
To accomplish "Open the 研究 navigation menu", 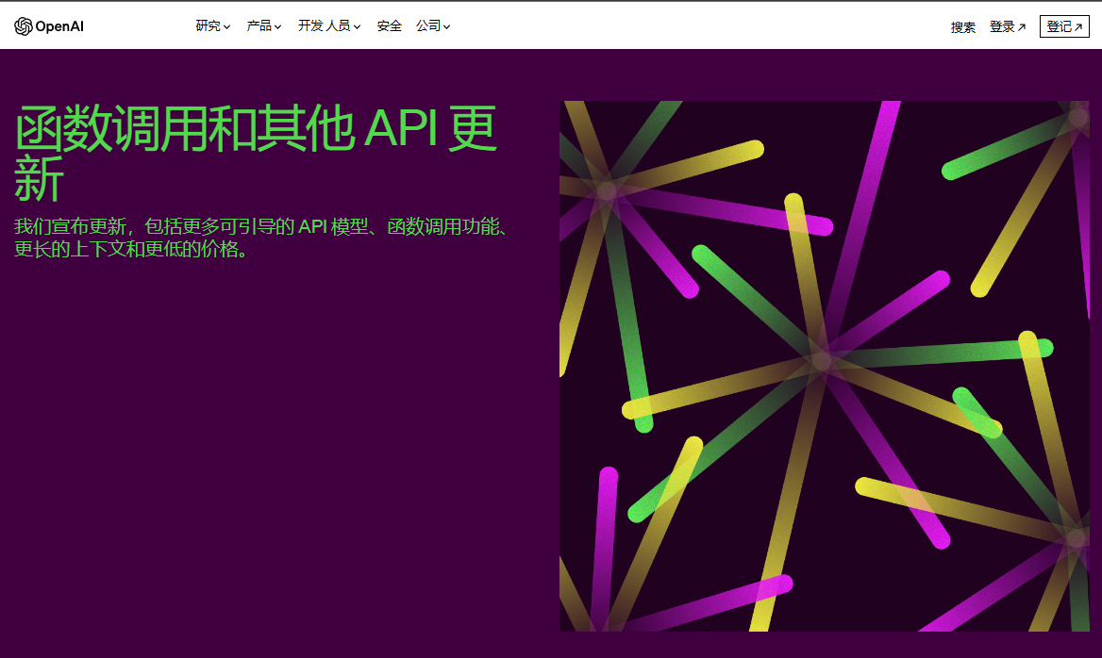I will [x=208, y=26].
